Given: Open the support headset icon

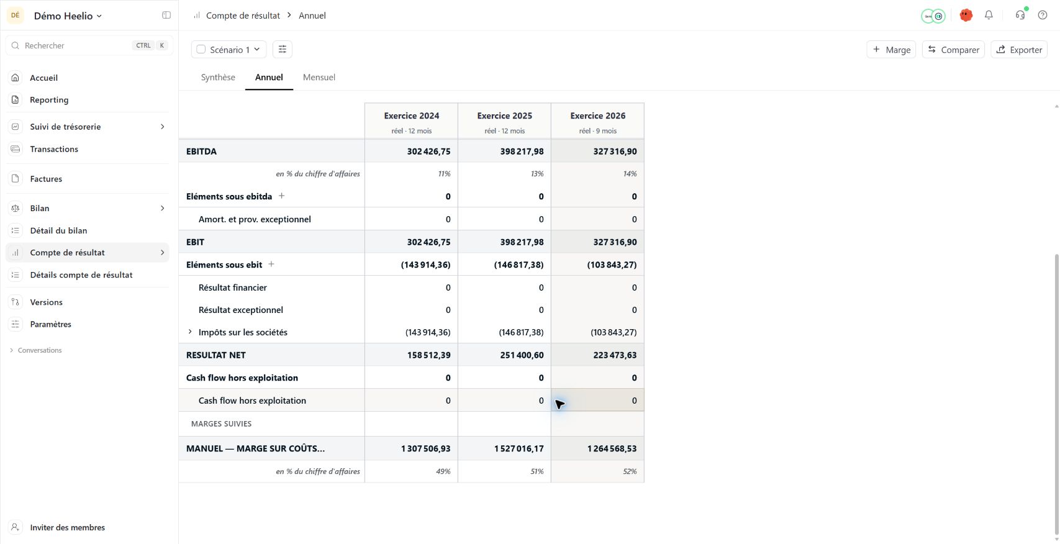Looking at the screenshot, I should coord(1020,16).
